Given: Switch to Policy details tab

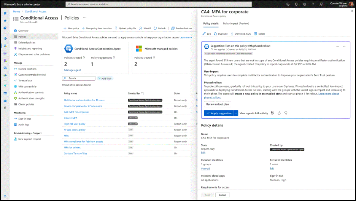Looking at the screenshot, I should click(x=211, y=23).
